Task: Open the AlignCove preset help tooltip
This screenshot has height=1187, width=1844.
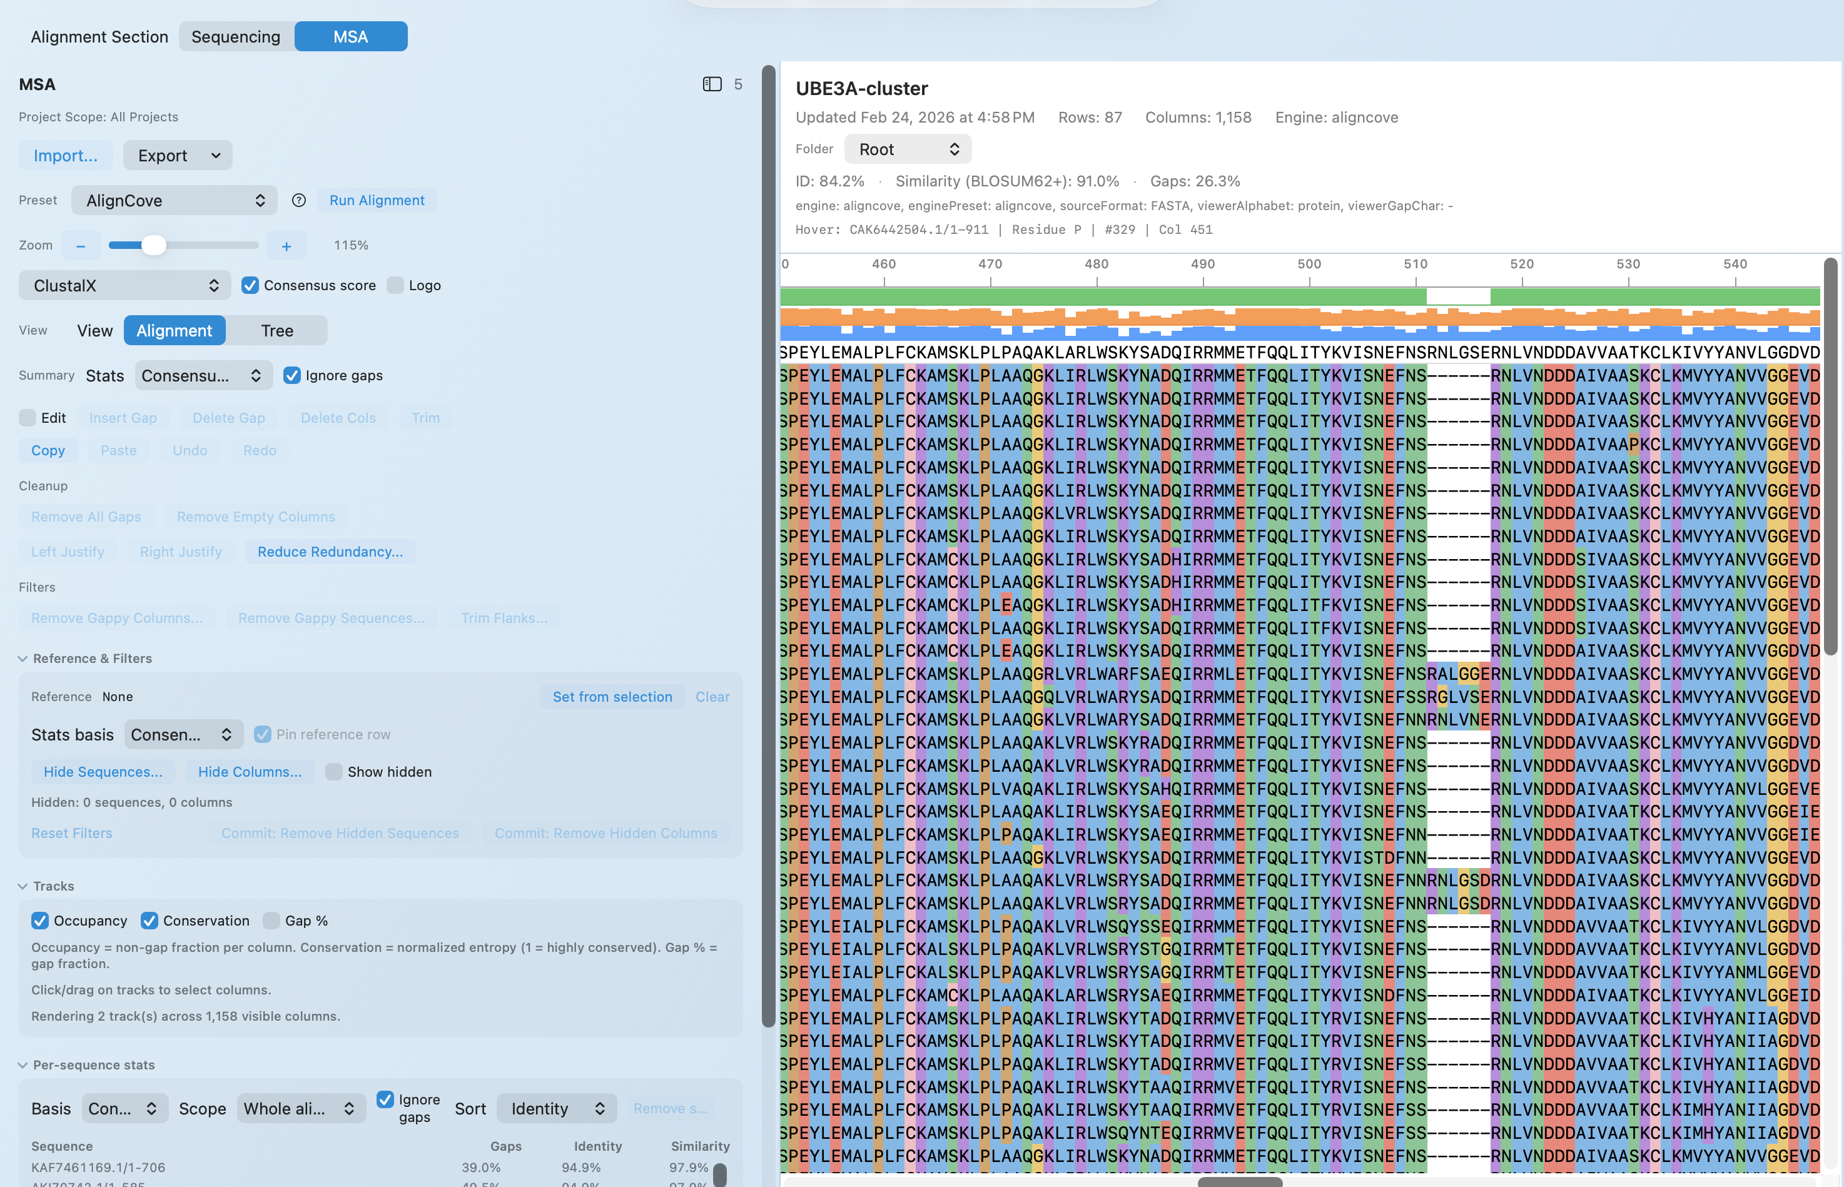Action: click(299, 200)
